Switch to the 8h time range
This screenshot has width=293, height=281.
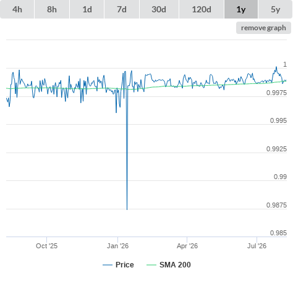pos(52,9)
